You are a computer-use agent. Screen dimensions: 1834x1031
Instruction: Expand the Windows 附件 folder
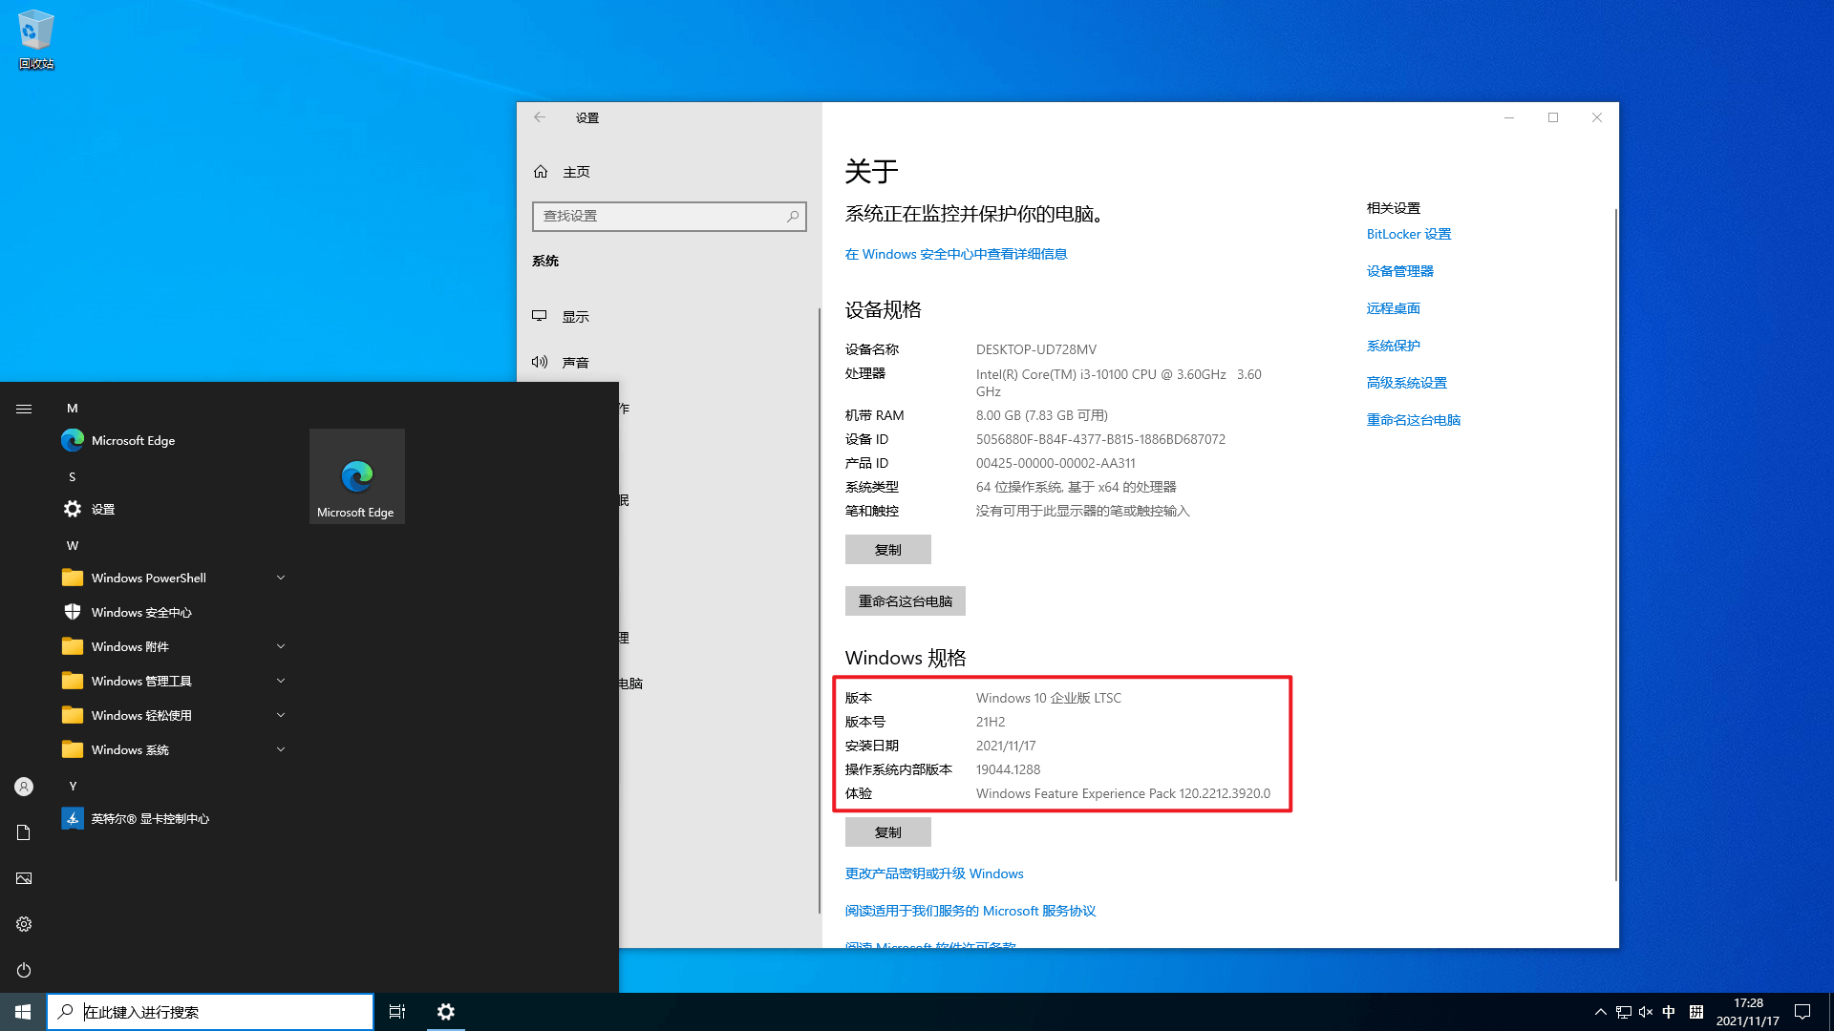(x=281, y=645)
